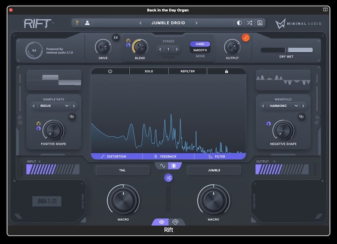
Task: Switch to the DISTORTION tab
Action: [117, 156]
